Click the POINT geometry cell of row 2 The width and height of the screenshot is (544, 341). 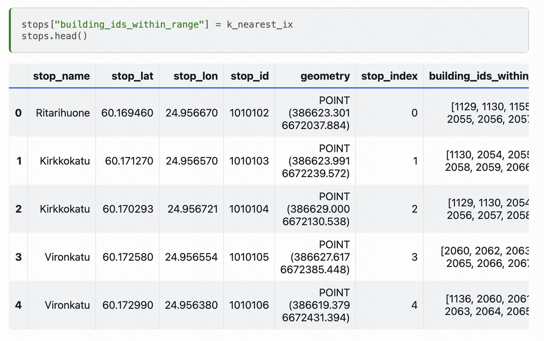[315, 209]
